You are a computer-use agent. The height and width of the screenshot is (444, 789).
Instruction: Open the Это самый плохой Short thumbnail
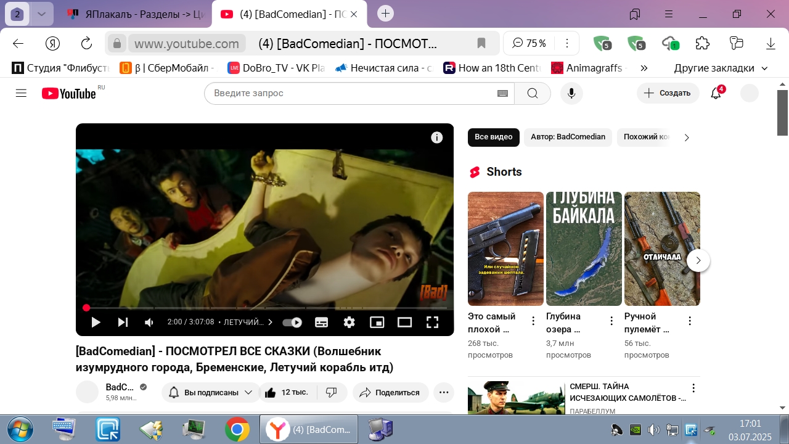pos(505,249)
